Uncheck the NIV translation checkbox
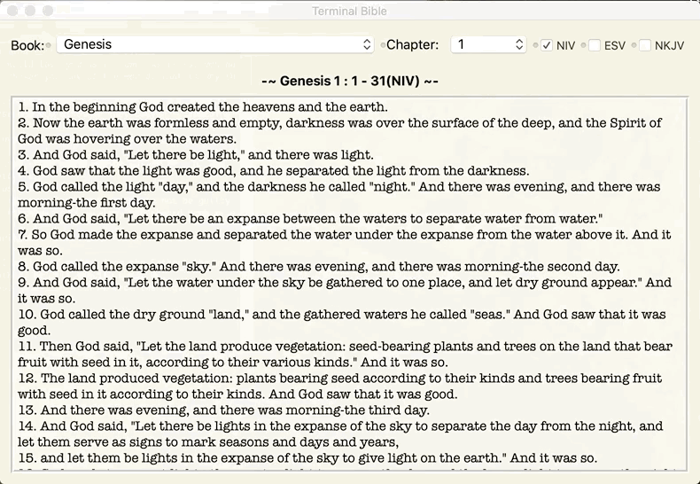Image resolution: width=700 pixels, height=484 pixels. (547, 45)
